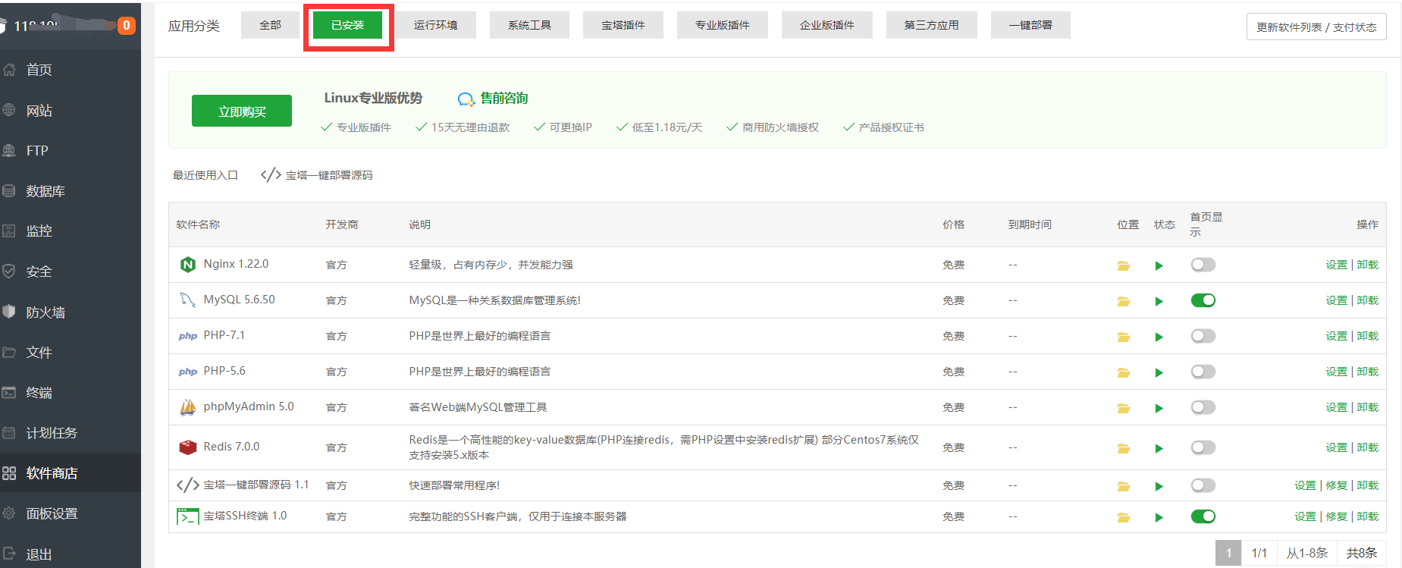
Task: Select the 全部 category tab
Action: point(270,25)
